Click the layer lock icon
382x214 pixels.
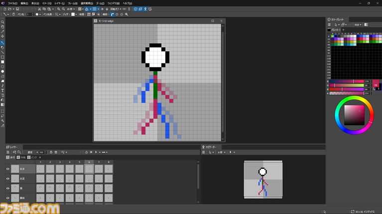[x=51, y=152]
